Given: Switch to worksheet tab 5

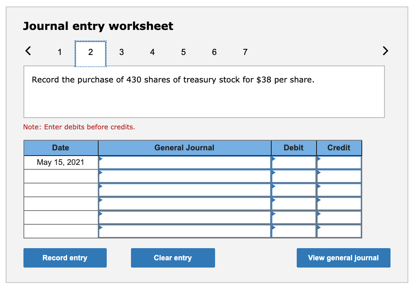Looking at the screenshot, I should point(183,52).
